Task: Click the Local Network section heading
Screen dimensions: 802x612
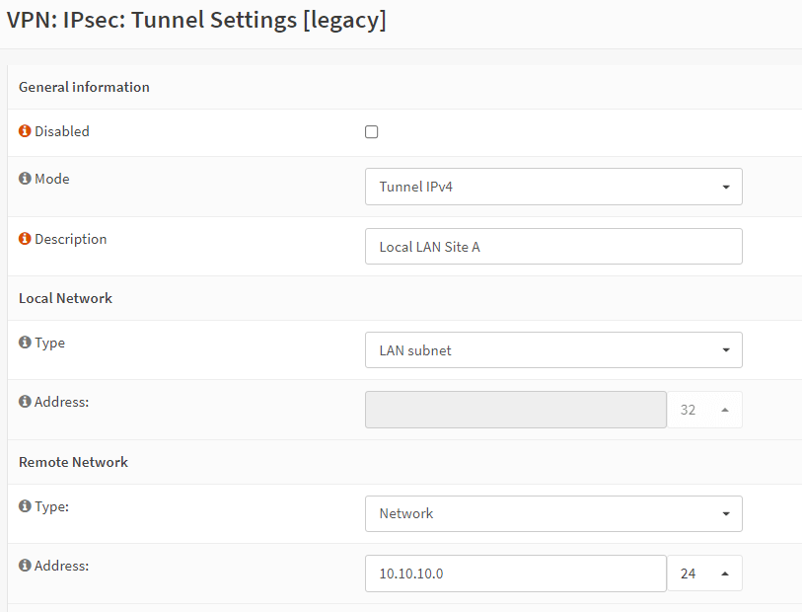Action: [x=65, y=298]
